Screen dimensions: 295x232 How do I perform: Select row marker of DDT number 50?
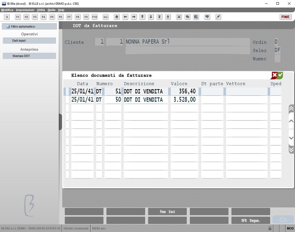pyautogui.click(x=67, y=100)
